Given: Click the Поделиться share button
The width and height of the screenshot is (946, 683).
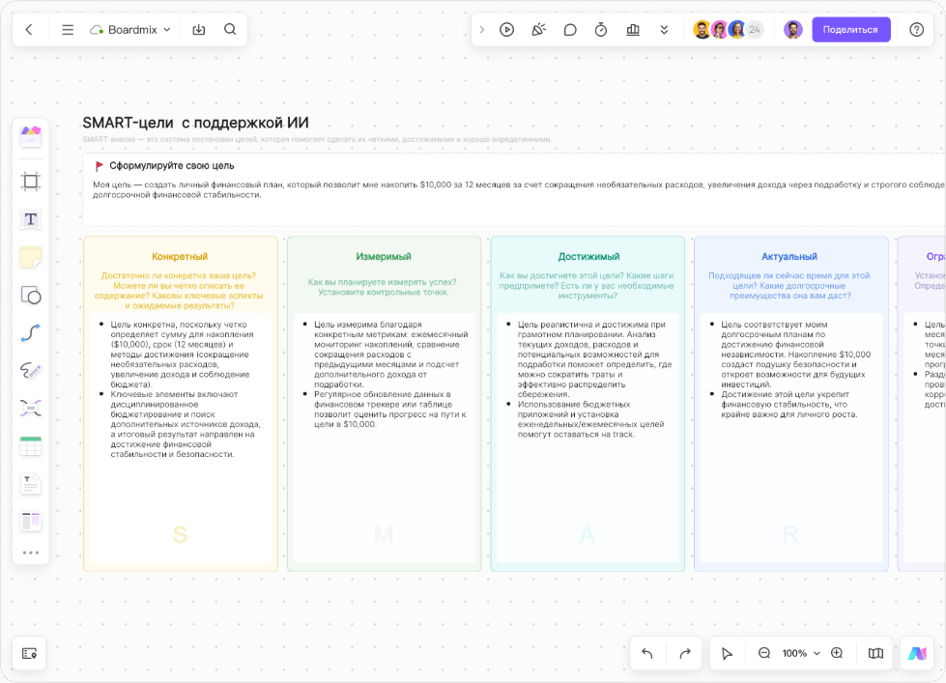Looking at the screenshot, I should (850, 30).
